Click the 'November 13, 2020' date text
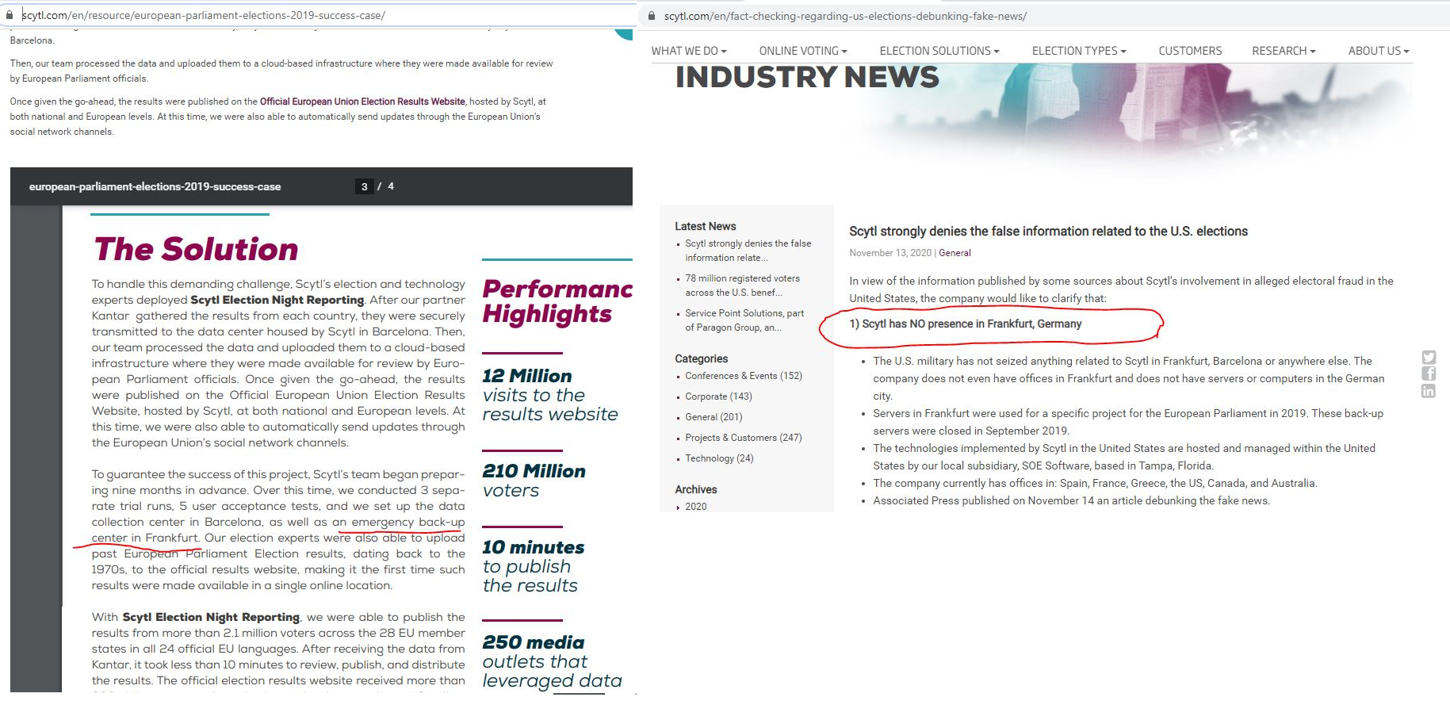Image resolution: width=1450 pixels, height=701 pixels. (890, 253)
